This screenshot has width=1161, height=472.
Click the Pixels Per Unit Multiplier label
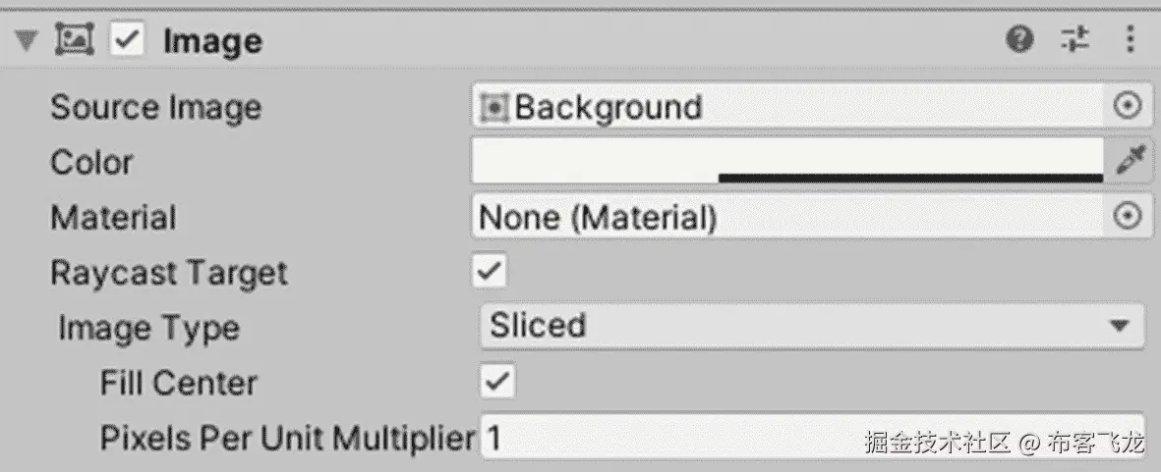(287, 439)
